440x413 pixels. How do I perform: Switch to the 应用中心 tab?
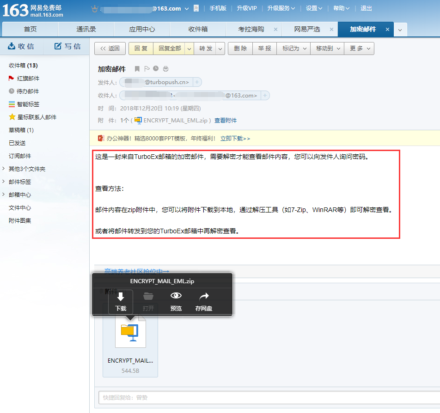142,29
